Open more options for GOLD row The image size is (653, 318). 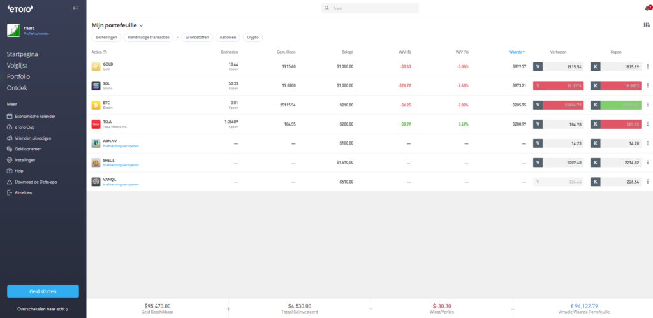tap(648, 66)
